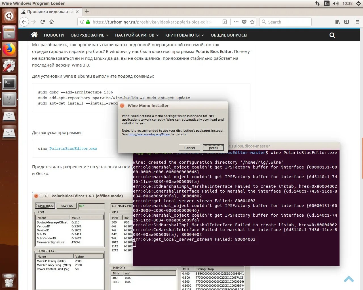Screen dimensions: 363x290
Task: Expand ОБОРУДОВАНИЕ menu
Action: click(89, 35)
